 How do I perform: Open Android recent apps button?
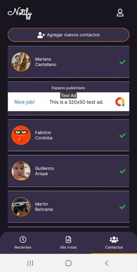tap(30, 263)
